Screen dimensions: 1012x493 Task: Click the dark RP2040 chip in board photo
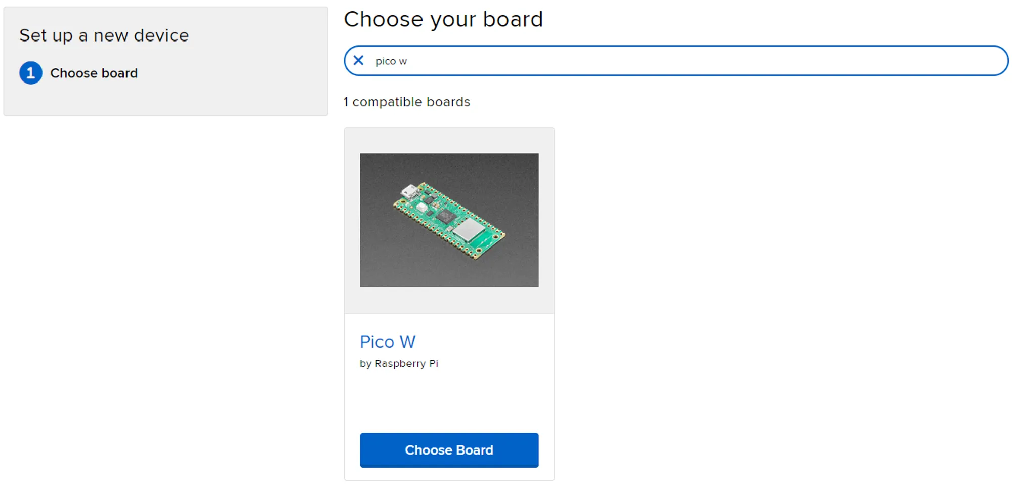click(x=446, y=217)
